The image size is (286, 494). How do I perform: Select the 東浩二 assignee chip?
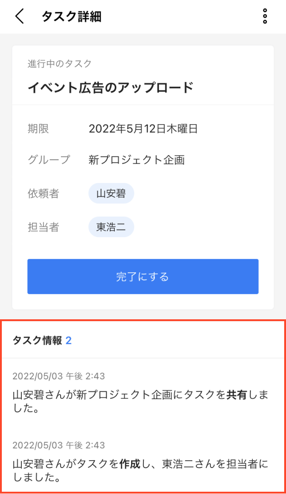[x=111, y=227]
